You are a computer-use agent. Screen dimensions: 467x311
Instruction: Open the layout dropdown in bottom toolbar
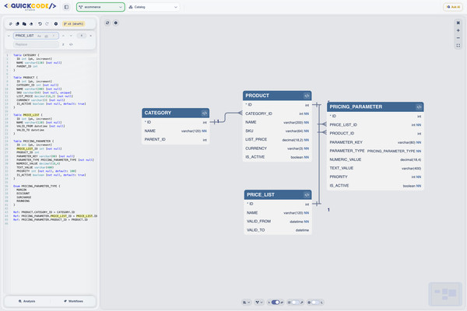(246, 302)
